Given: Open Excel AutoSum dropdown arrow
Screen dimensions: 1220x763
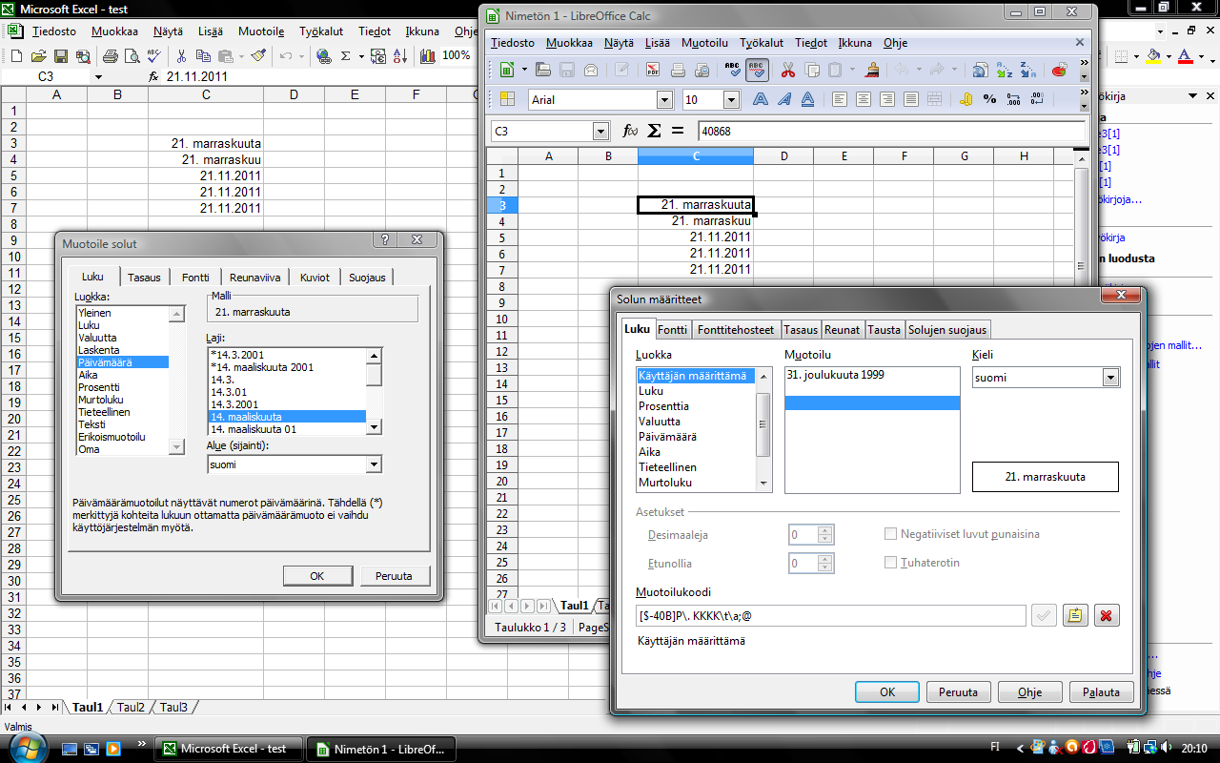Looking at the screenshot, I should [362, 56].
